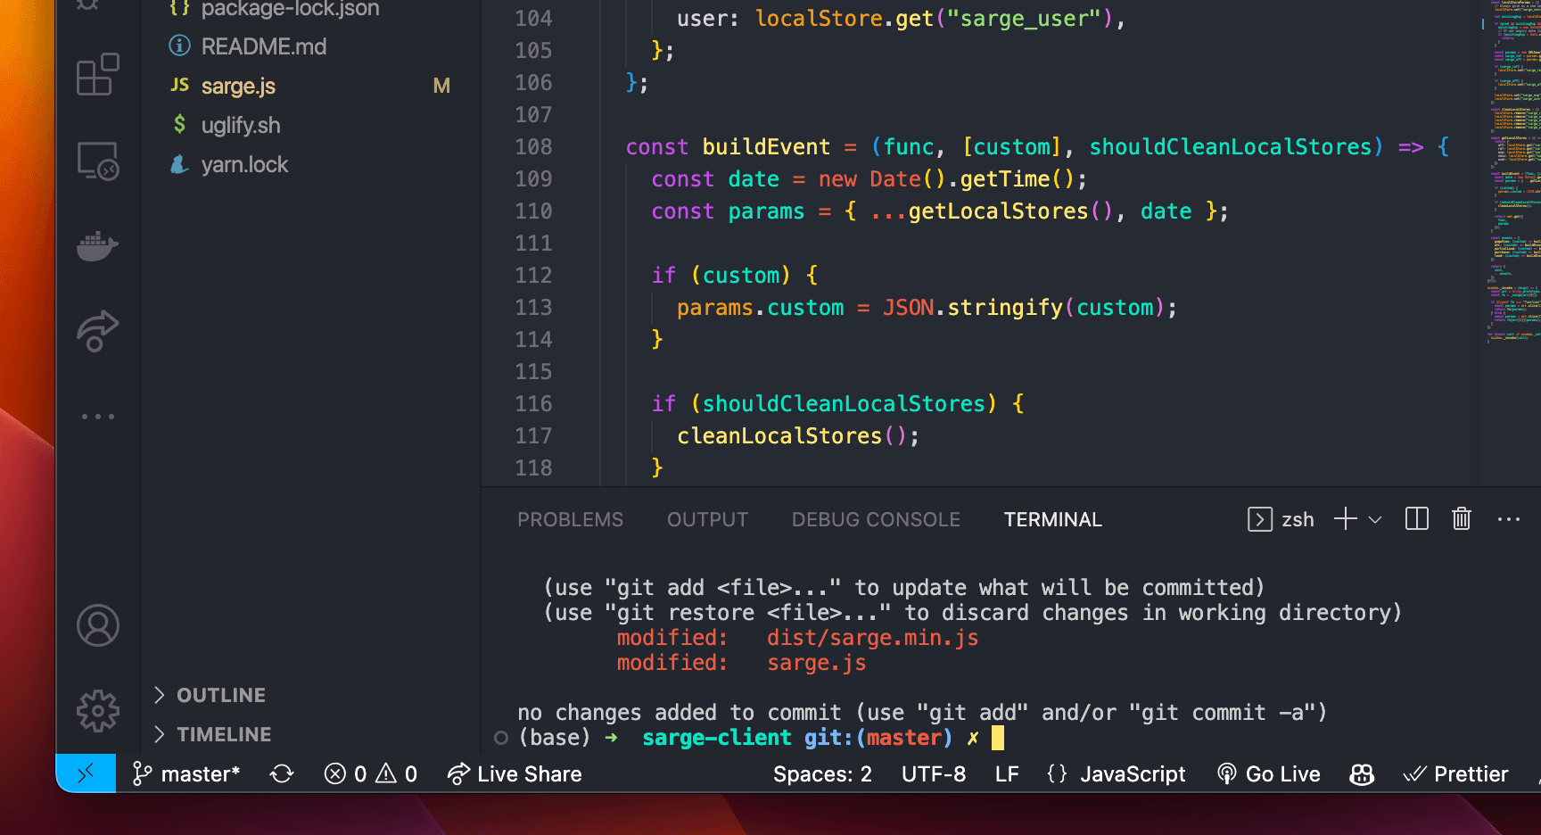Image resolution: width=1541 pixels, height=835 pixels.
Task: Open README.md in the file explorer
Action: coord(263,46)
